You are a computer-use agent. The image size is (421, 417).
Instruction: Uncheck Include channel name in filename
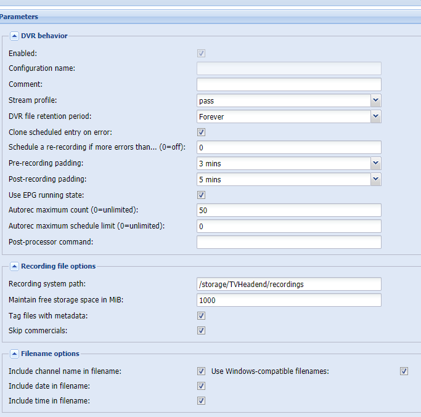[201, 371]
